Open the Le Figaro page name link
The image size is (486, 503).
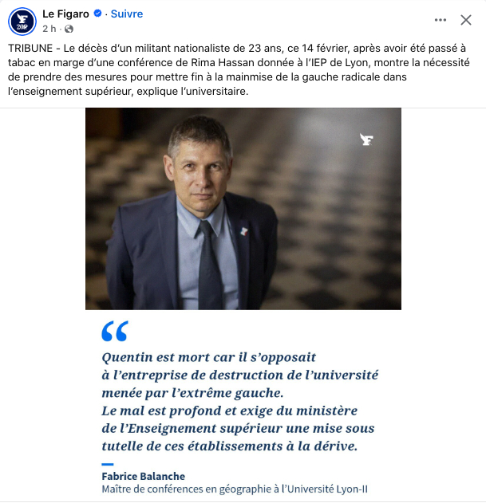(x=65, y=14)
